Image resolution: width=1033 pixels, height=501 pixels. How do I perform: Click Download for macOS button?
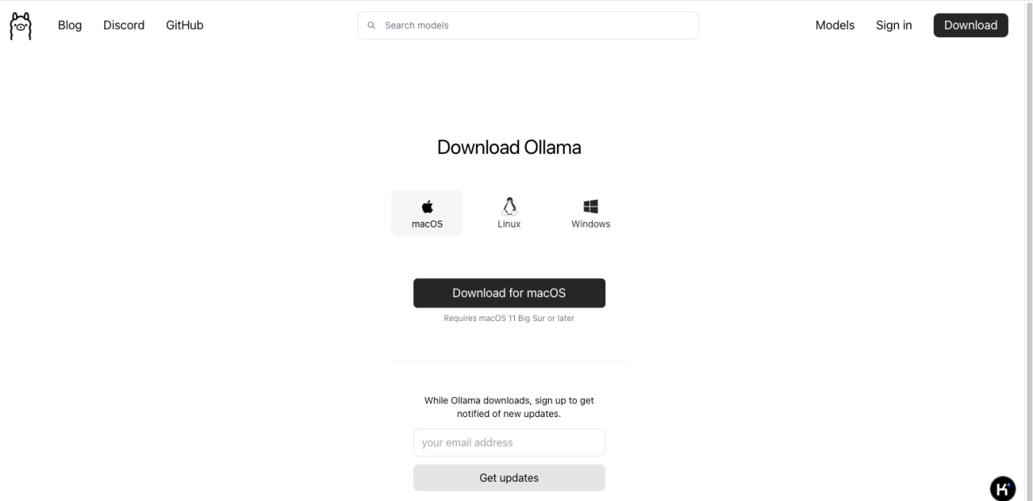point(509,293)
